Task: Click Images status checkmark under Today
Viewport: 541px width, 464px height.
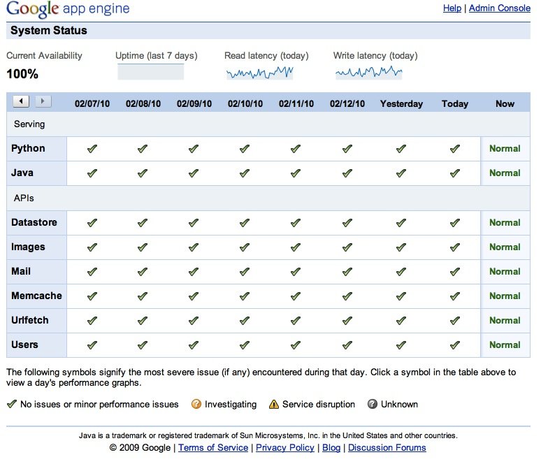Action: 455,247
